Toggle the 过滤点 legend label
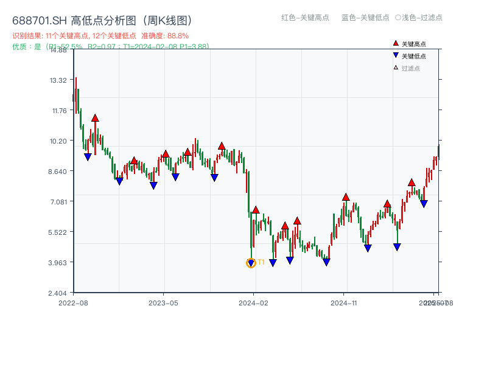 (x=411, y=68)
